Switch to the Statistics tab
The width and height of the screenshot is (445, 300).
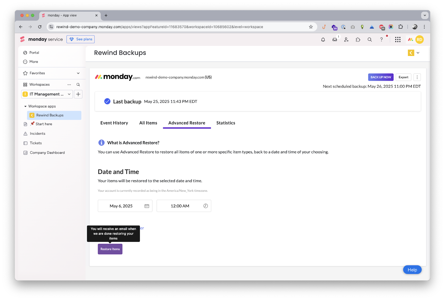coord(226,123)
